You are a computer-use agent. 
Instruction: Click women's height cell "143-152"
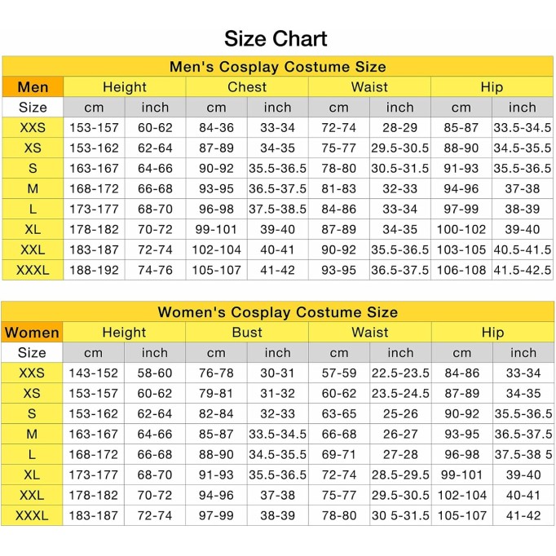pos(94,373)
